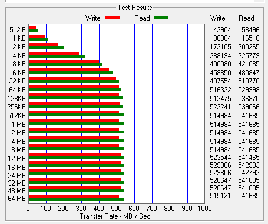
Task: Click the read value 116516
Action: click(x=249, y=38)
